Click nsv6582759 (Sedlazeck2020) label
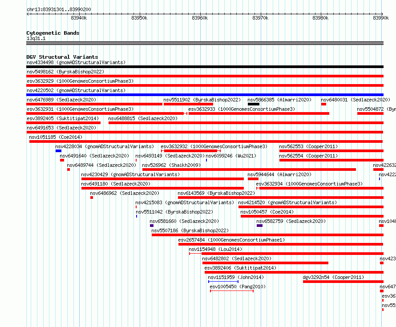Viewport: 396px width, 327px height. click(291, 221)
